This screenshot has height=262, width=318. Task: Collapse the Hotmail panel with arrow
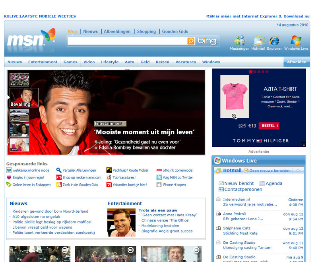(x=299, y=170)
